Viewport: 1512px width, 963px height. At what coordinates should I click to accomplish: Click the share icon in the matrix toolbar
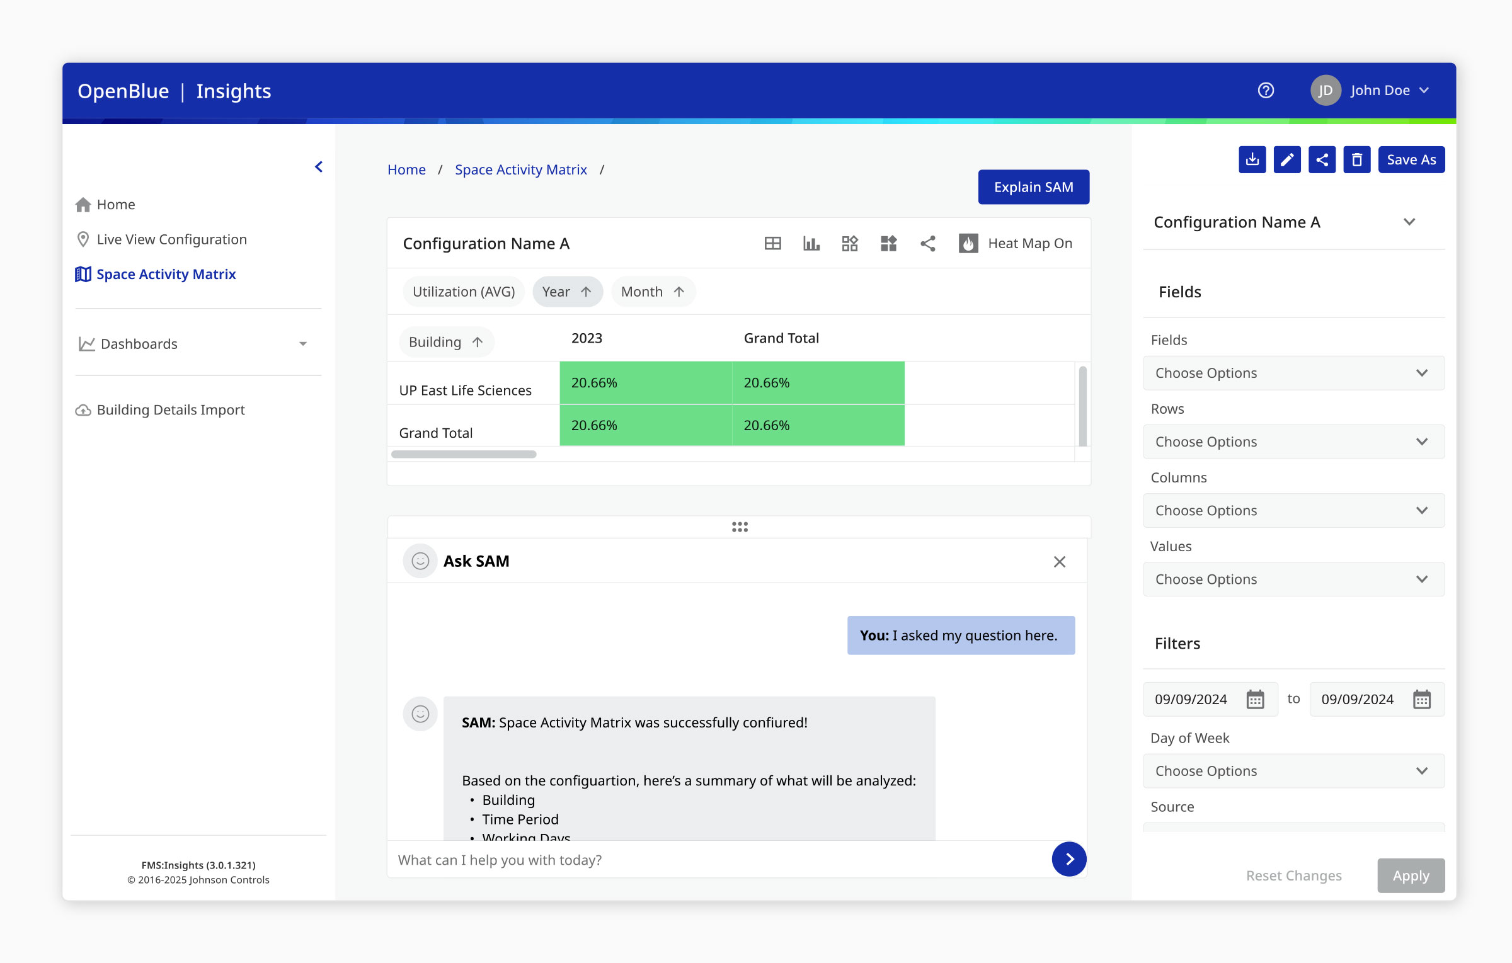pyautogui.click(x=927, y=244)
